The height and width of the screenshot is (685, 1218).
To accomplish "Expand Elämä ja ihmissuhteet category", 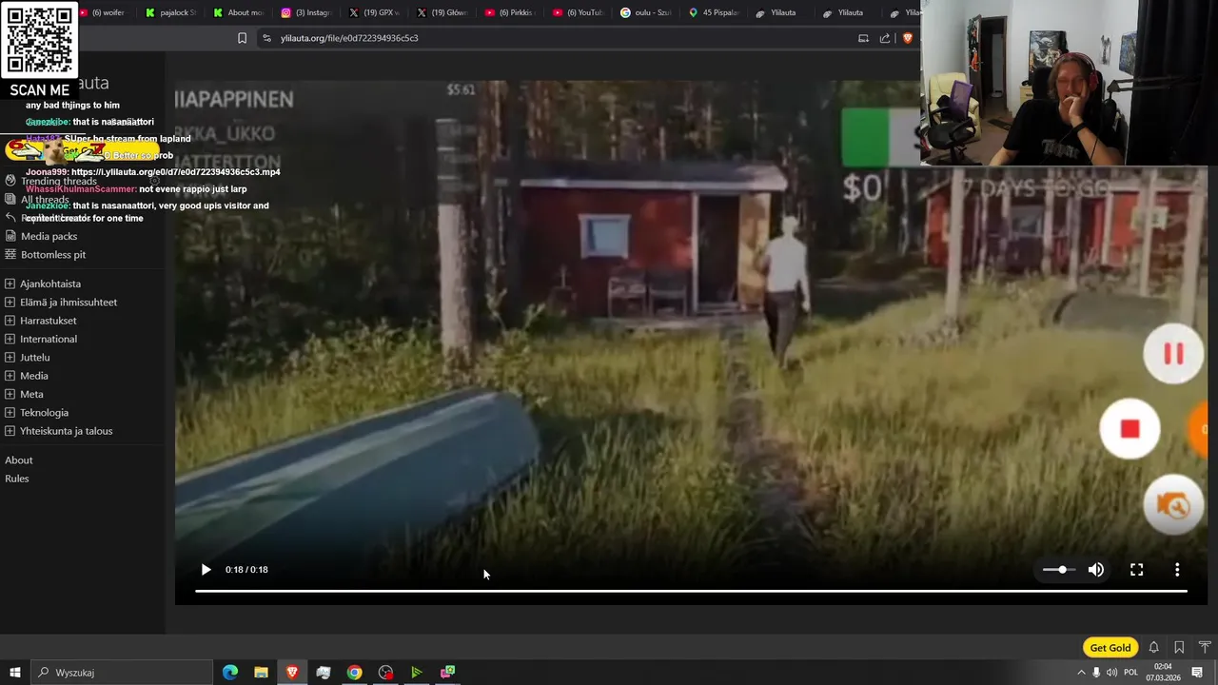I will [x=10, y=303].
